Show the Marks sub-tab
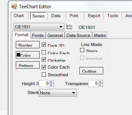 click(x=100, y=35)
